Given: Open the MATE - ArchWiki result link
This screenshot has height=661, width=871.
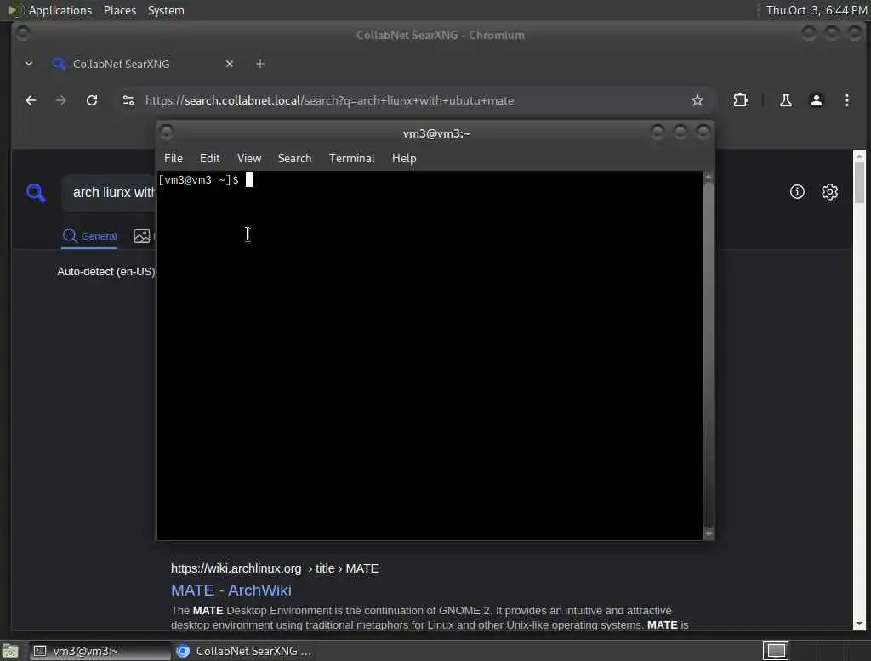Looking at the screenshot, I should click(x=231, y=590).
